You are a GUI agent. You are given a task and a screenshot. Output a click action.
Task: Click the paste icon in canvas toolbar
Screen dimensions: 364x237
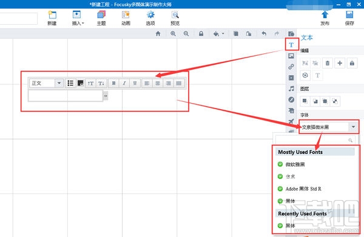(249, 33)
